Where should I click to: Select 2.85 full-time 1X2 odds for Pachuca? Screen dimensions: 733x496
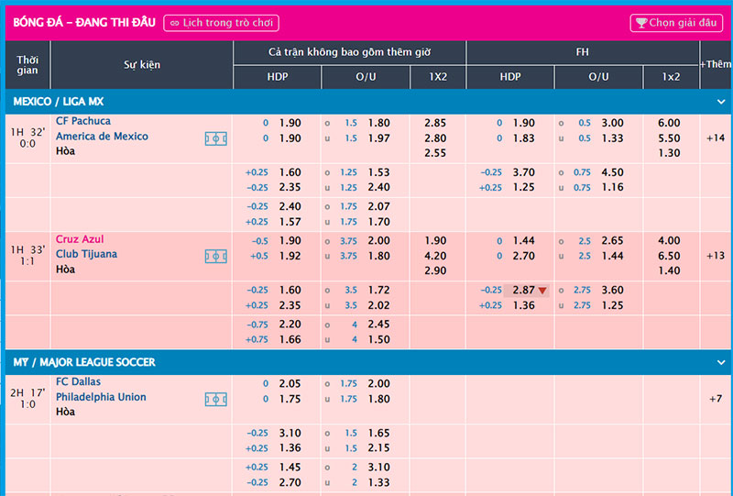[x=436, y=123]
